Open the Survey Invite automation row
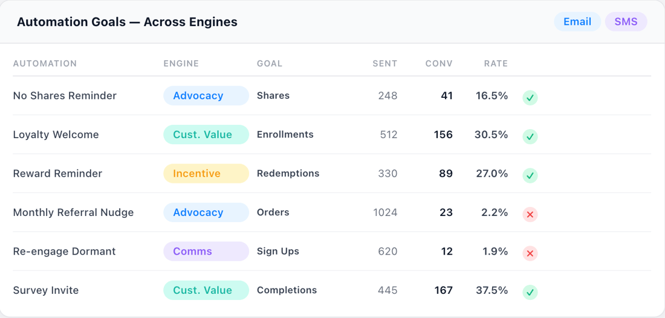This screenshot has height=318, width=665. (x=46, y=290)
